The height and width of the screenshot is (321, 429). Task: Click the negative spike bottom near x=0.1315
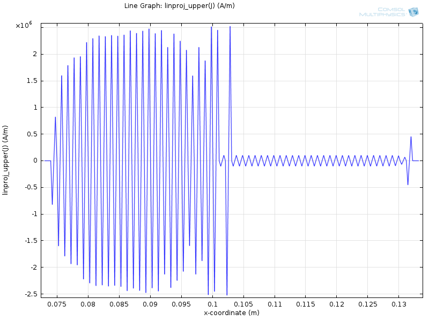point(408,185)
